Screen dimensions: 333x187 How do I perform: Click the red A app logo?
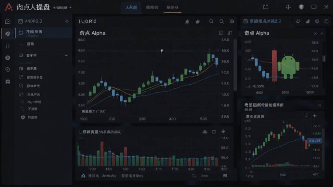point(8,7)
